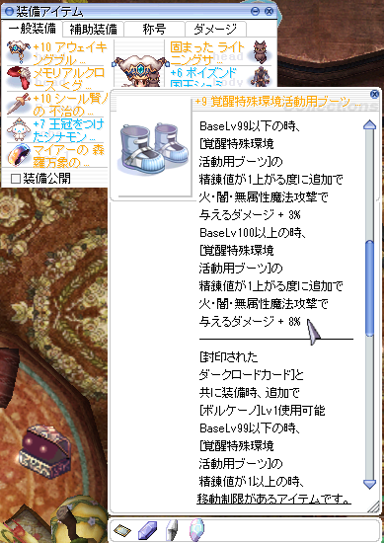The height and width of the screenshot is (543, 384).
Task: Click the tooltip resize grip corner
Action: pos(373,506)
